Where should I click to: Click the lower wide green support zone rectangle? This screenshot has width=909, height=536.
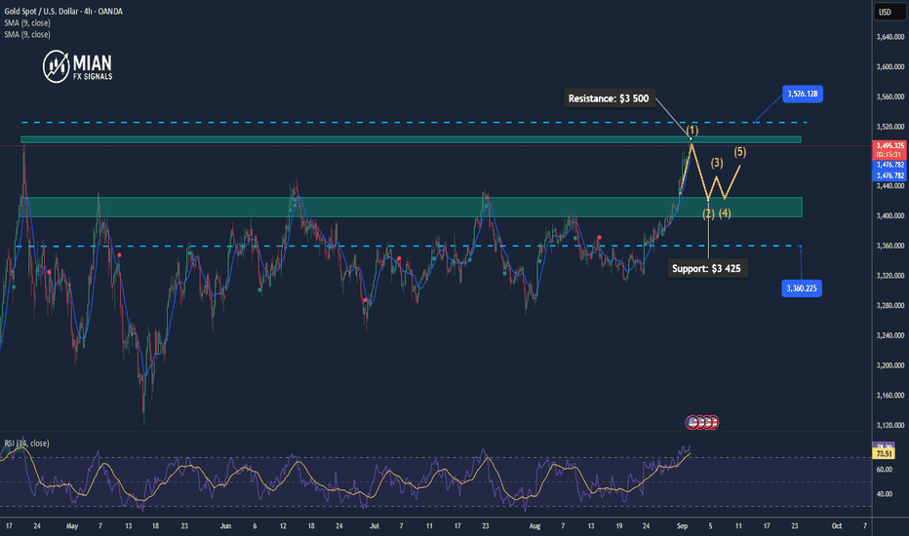point(411,207)
